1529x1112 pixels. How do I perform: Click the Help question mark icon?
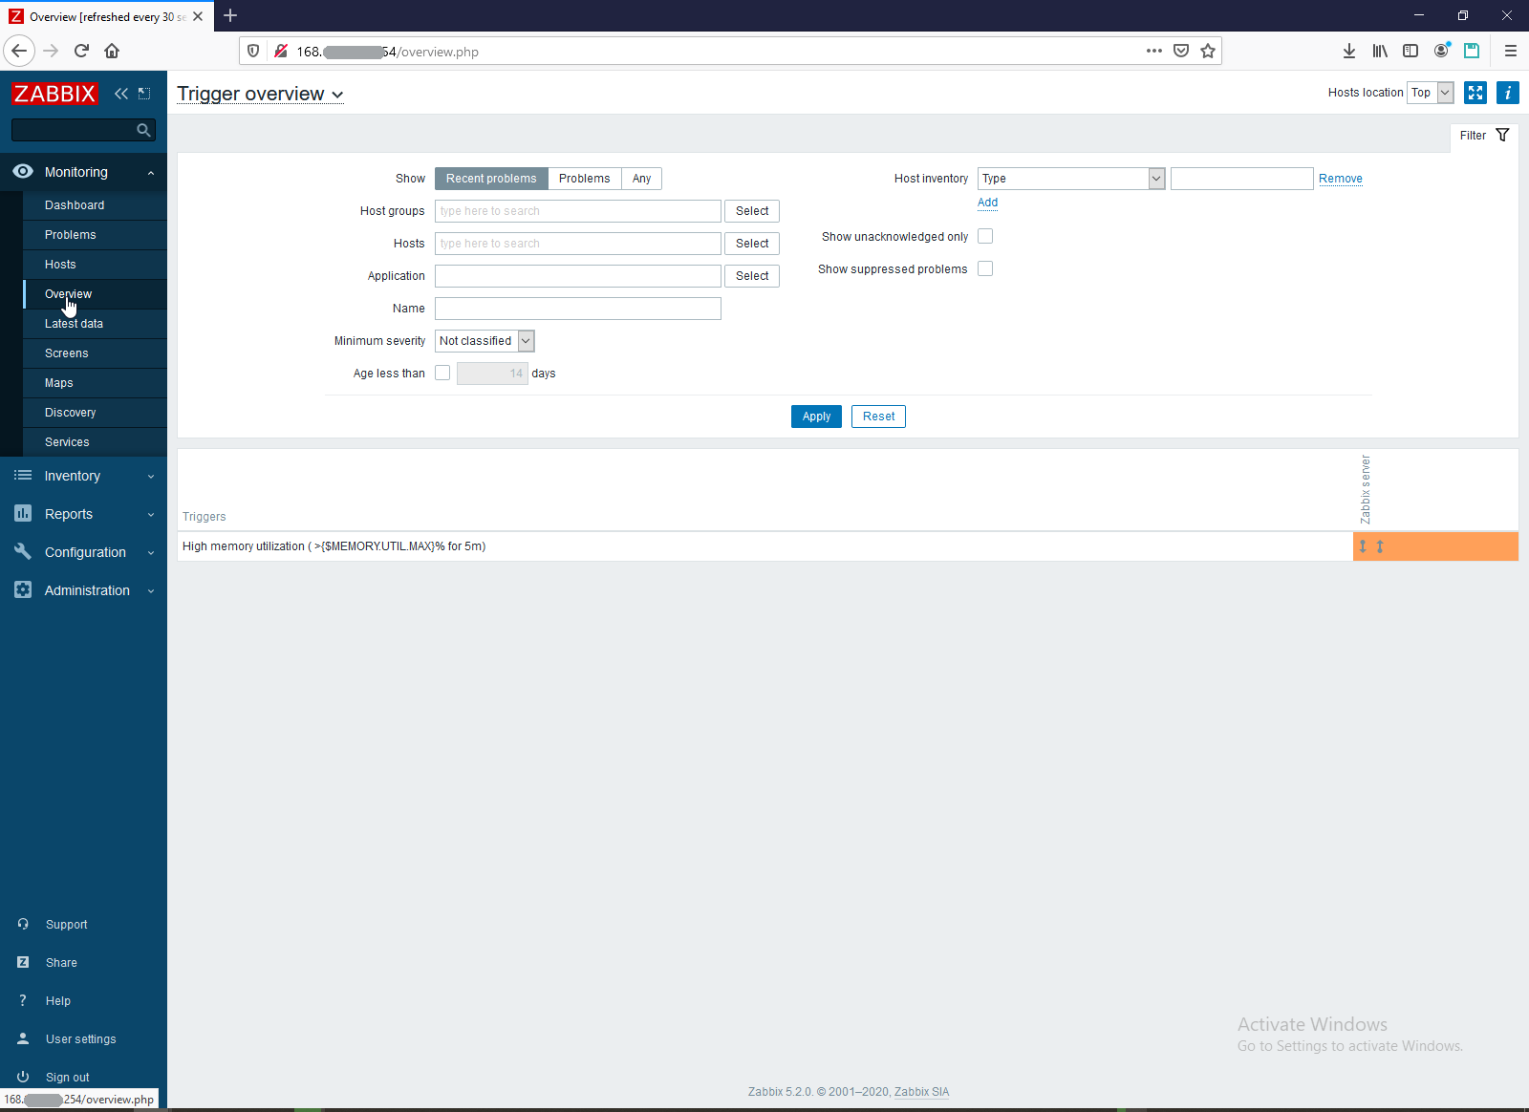23,1001
